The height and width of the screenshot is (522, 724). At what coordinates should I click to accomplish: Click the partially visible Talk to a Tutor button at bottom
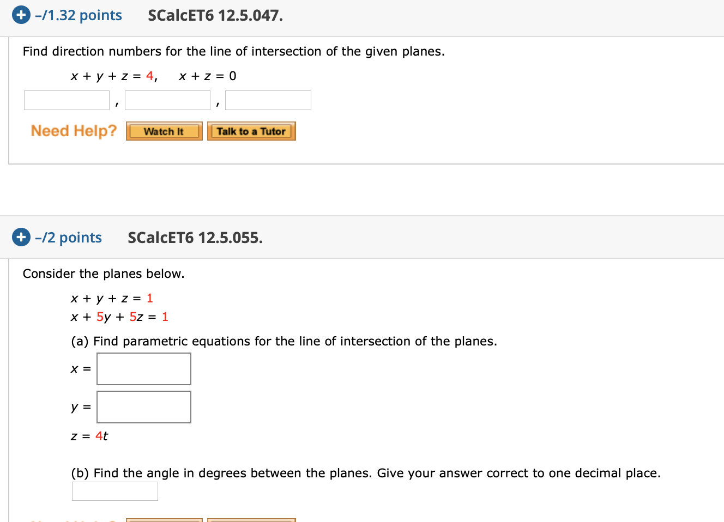[251, 520]
